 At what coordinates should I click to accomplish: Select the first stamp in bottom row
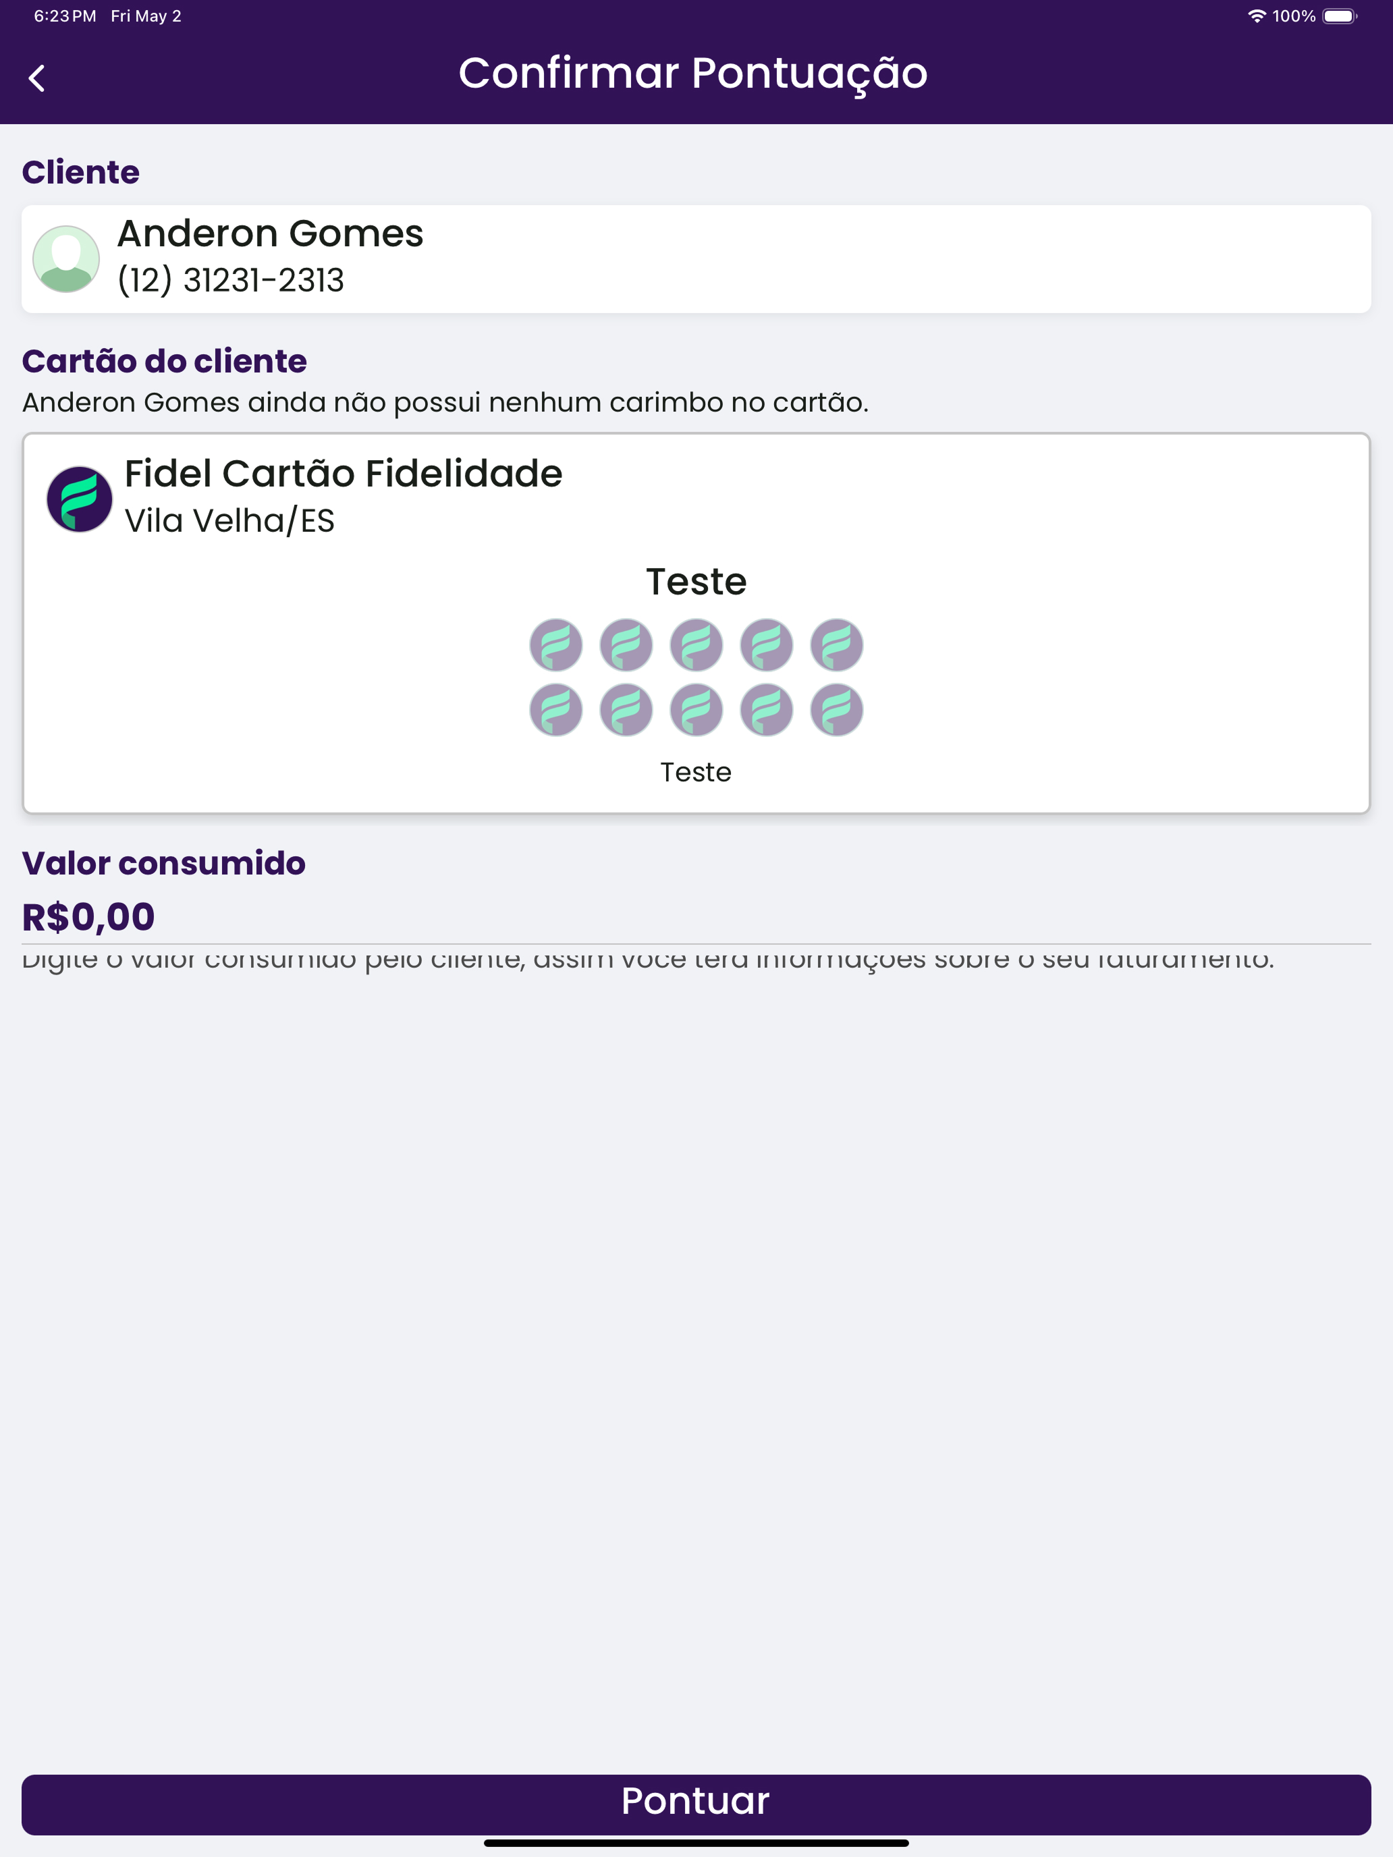(x=556, y=711)
